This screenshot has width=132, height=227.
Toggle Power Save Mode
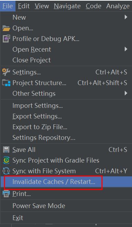(66, 206)
